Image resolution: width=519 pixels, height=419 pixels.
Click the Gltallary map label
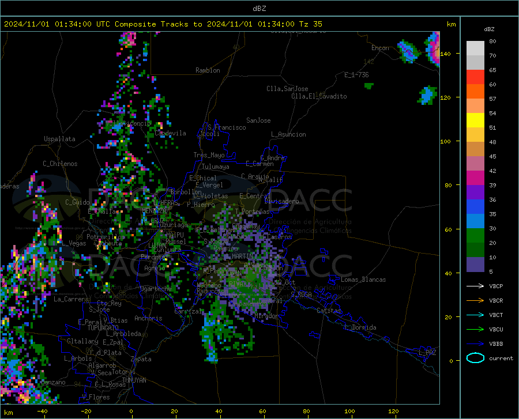[x=82, y=341]
